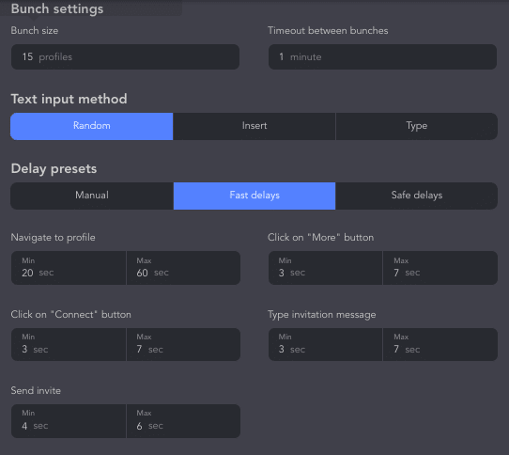The width and height of the screenshot is (509, 455).
Task: Click the "Send invite" label
Action: click(x=36, y=391)
